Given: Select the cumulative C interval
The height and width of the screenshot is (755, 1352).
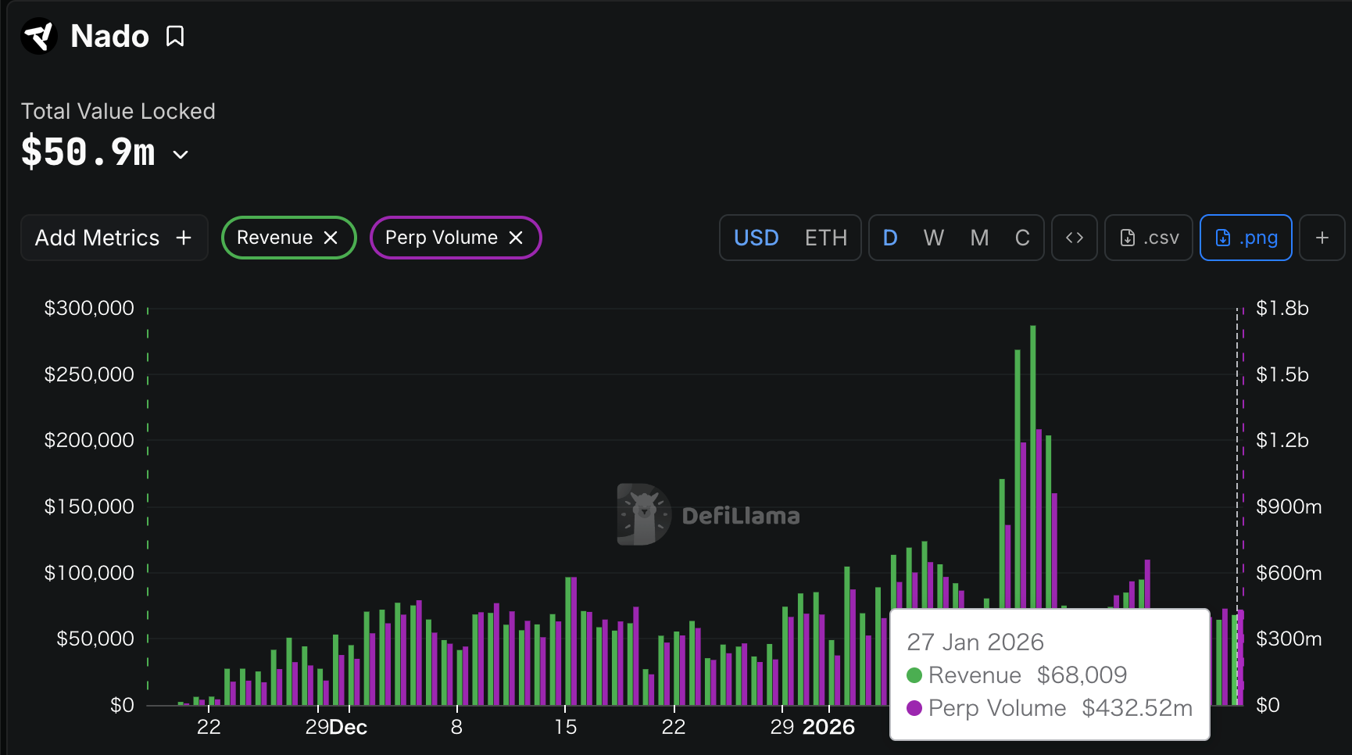Looking at the screenshot, I should [1022, 238].
